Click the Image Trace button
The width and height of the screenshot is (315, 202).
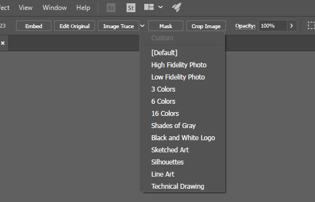tap(118, 26)
